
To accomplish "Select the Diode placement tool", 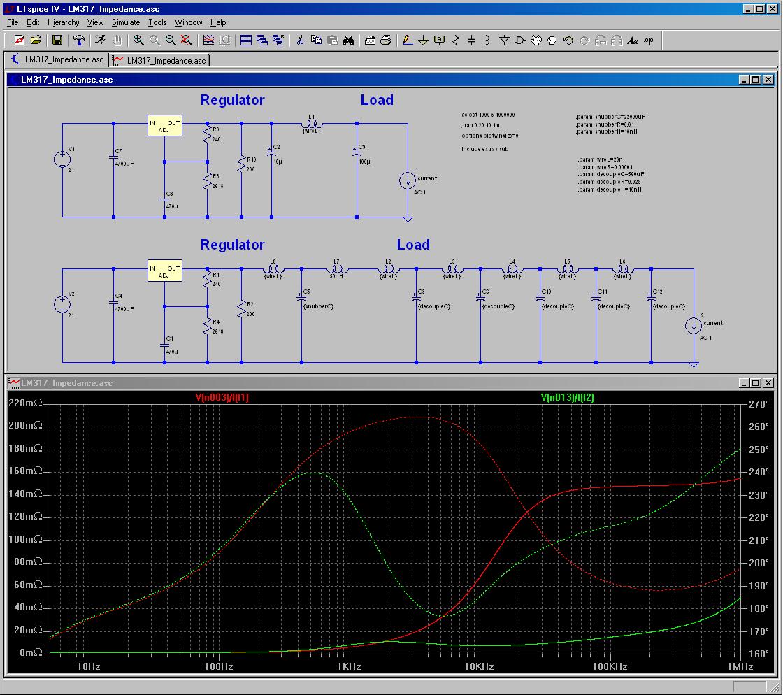I will 504,41.
